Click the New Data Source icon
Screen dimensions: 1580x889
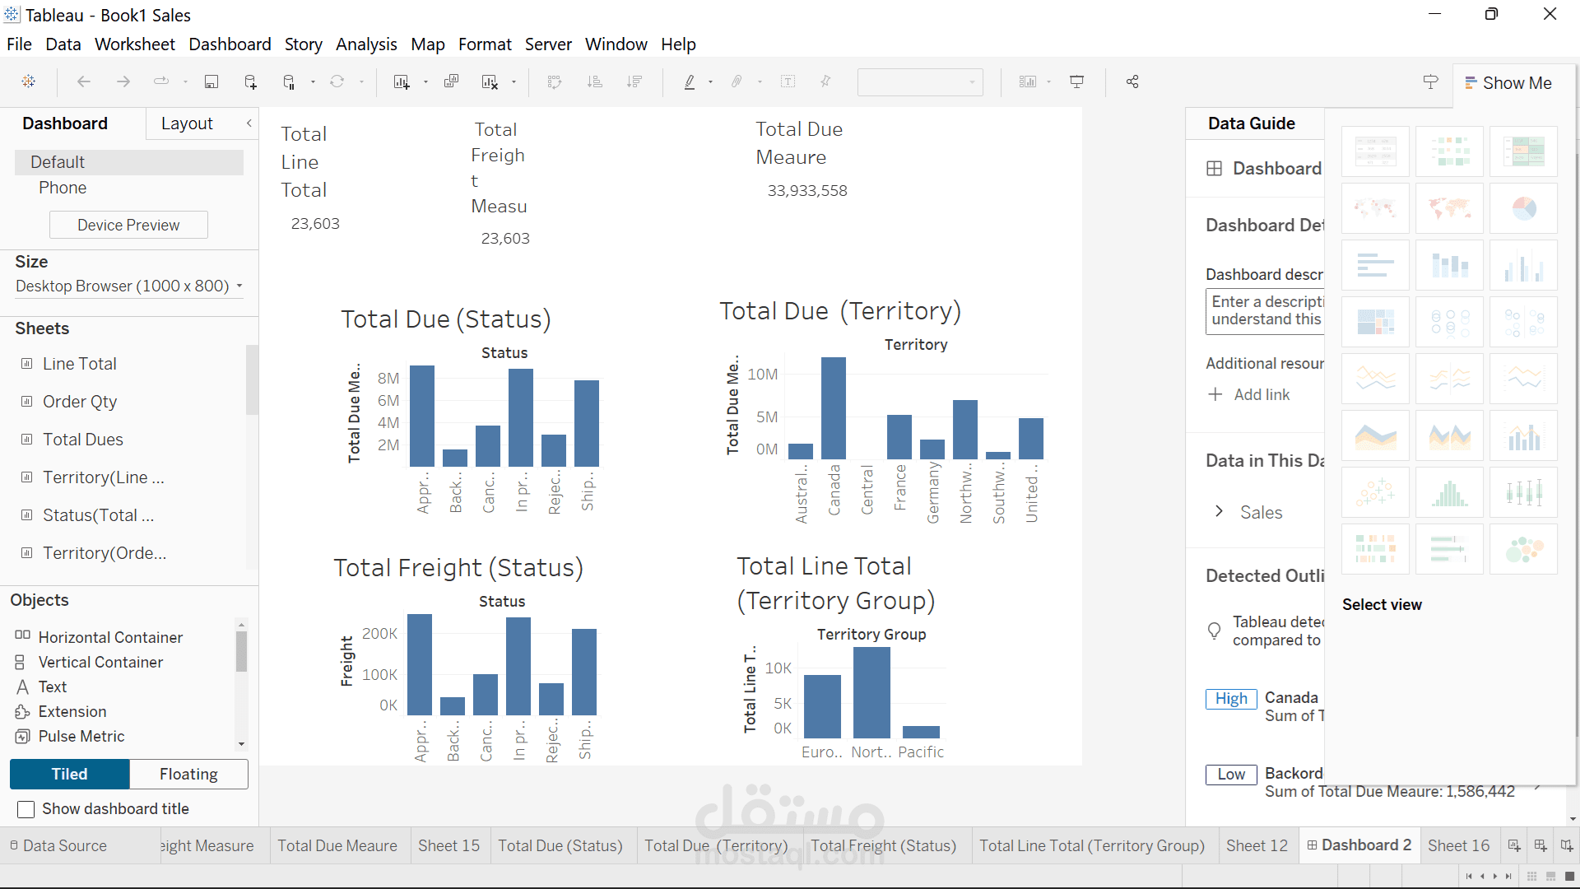click(250, 81)
